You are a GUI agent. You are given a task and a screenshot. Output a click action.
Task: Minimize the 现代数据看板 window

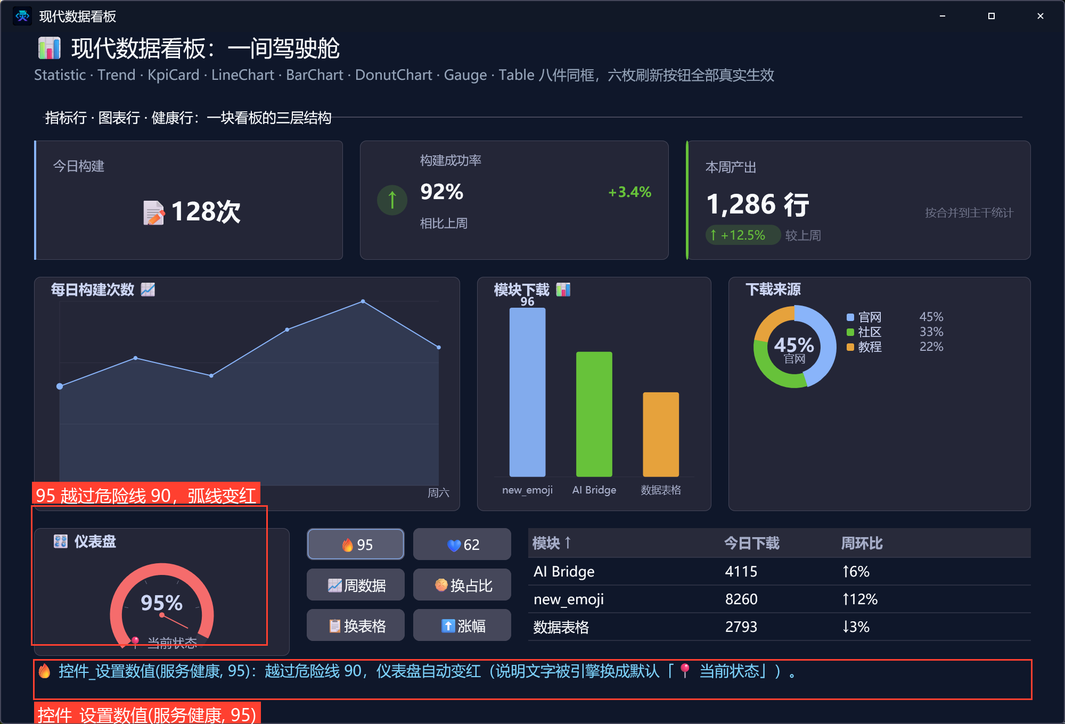pos(942,16)
